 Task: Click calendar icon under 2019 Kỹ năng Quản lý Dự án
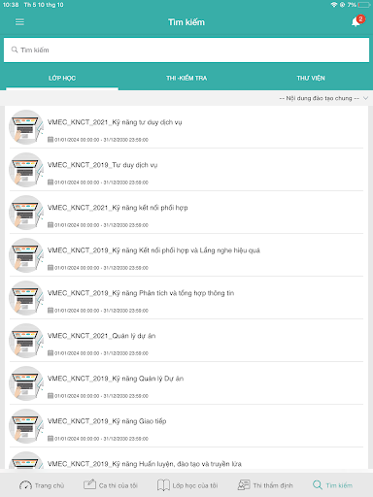pos(51,396)
